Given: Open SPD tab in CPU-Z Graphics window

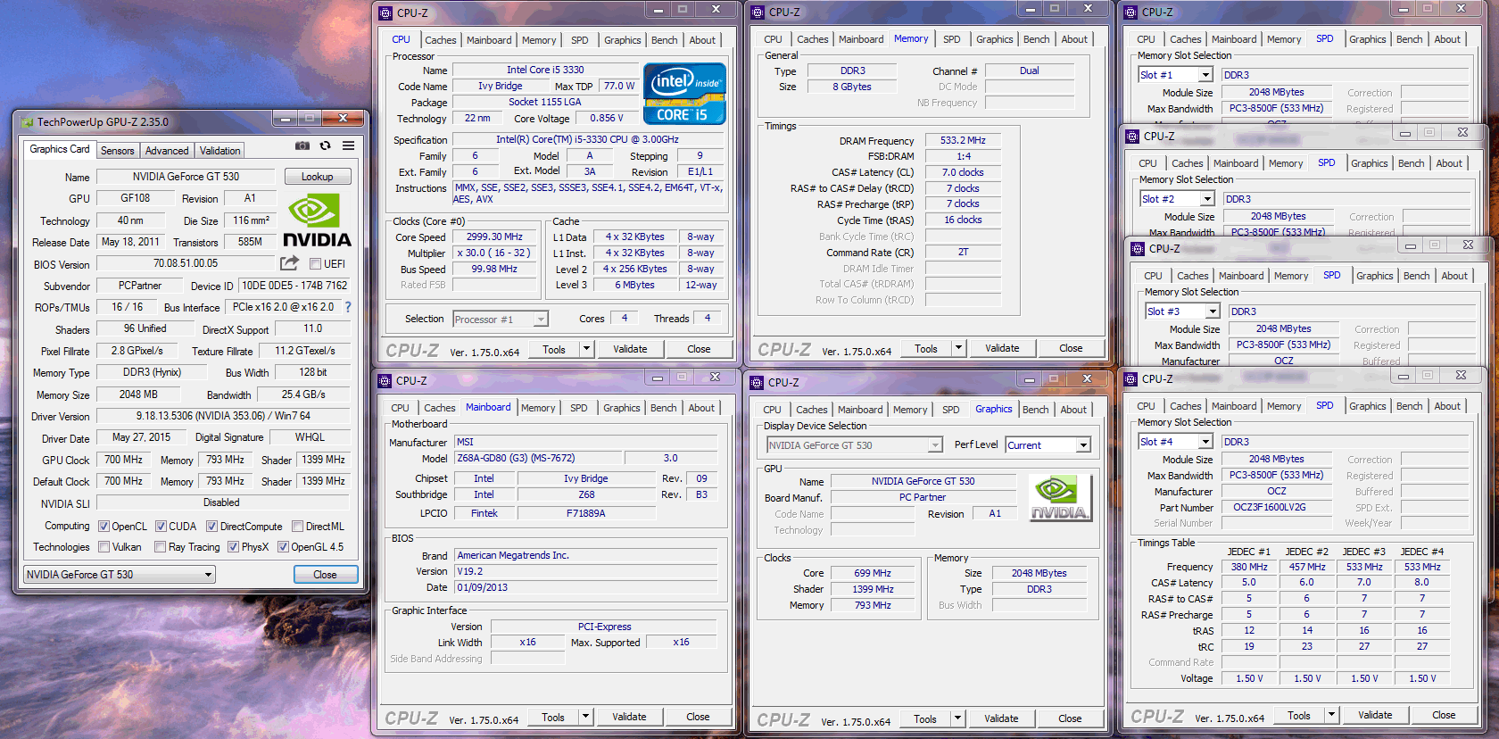Looking at the screenshot, I should 951,410.
